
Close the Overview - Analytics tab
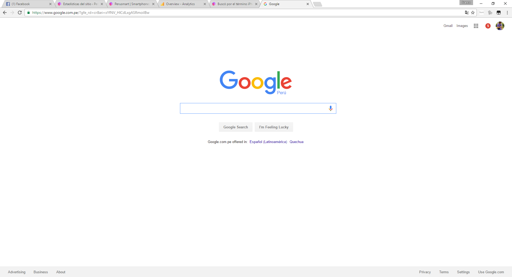pos(205,4)
